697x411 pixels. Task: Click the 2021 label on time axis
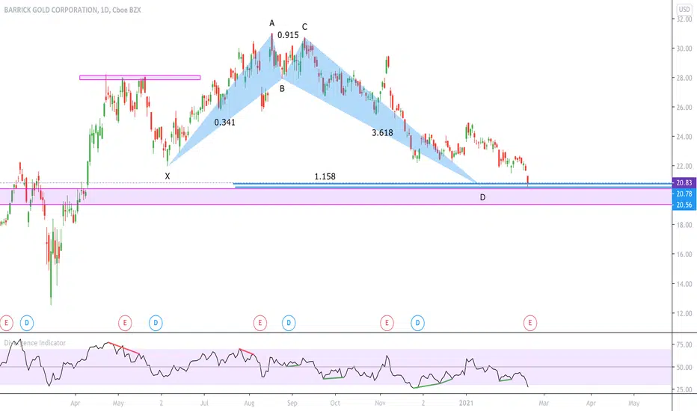coord(467,403)
